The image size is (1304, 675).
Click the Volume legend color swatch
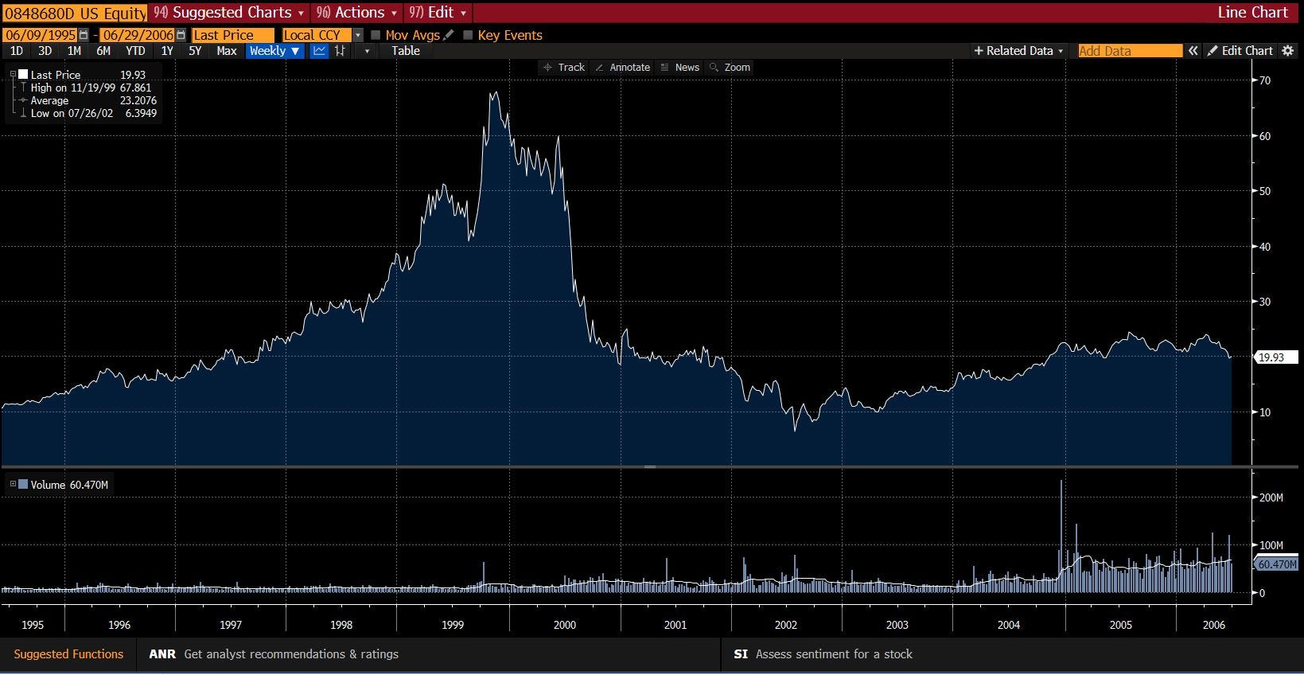22,484
